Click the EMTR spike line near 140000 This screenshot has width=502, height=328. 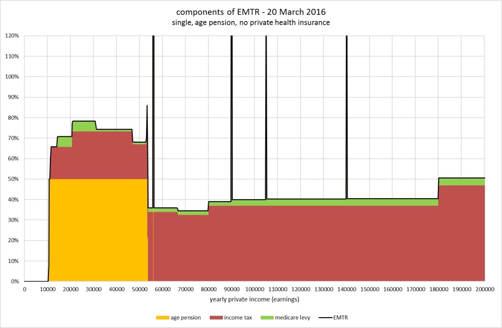347,118
